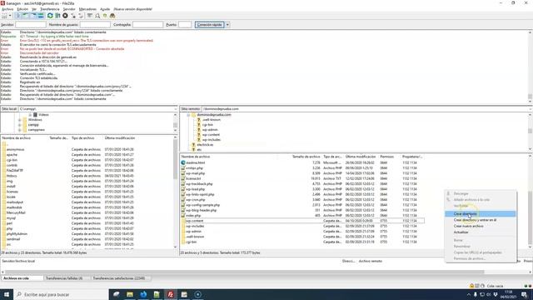
Task: Select MercuryMail folder in local list
Action: (16, 213)
